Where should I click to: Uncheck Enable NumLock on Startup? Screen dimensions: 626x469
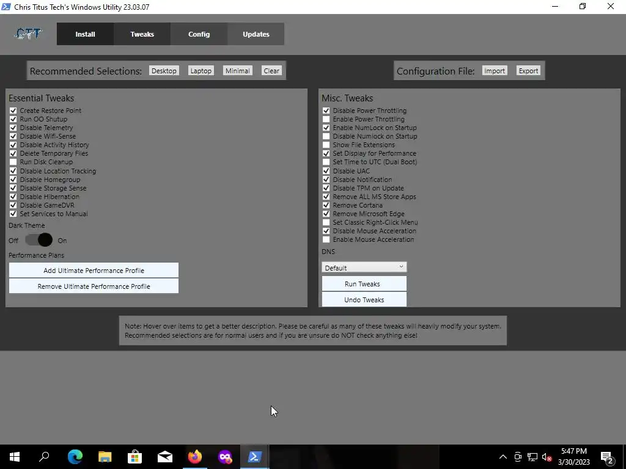coord(326,128)
